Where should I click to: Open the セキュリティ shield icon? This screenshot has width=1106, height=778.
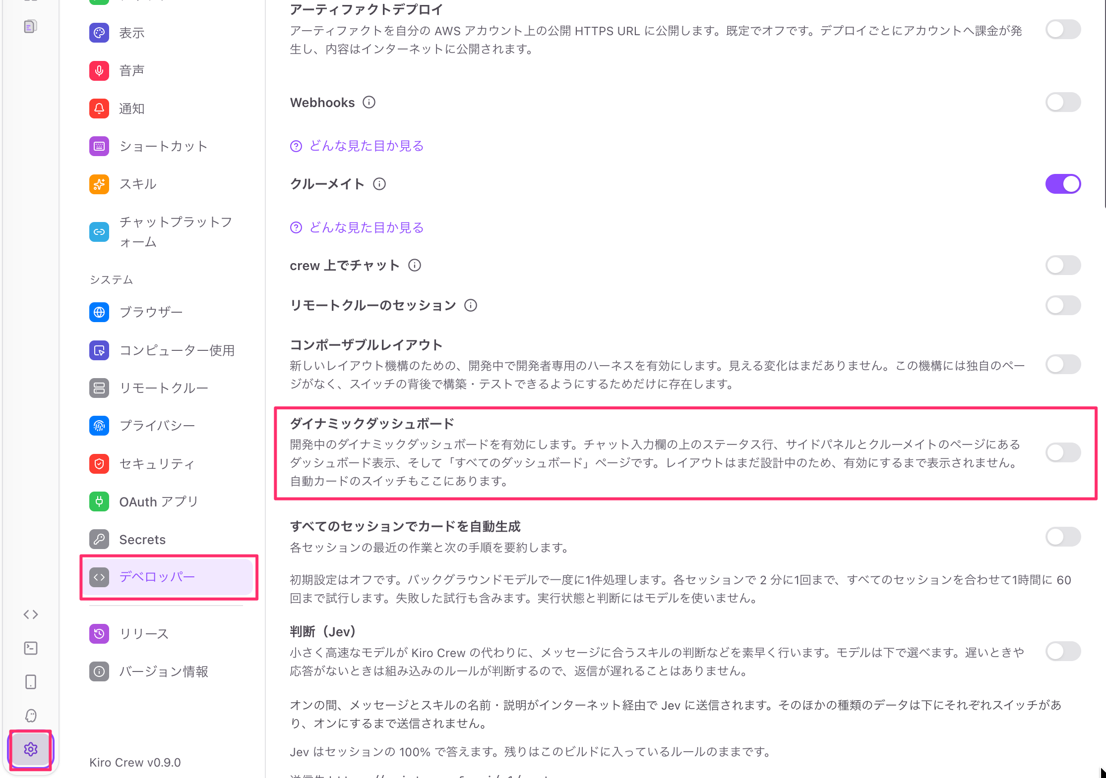point(99,464)
